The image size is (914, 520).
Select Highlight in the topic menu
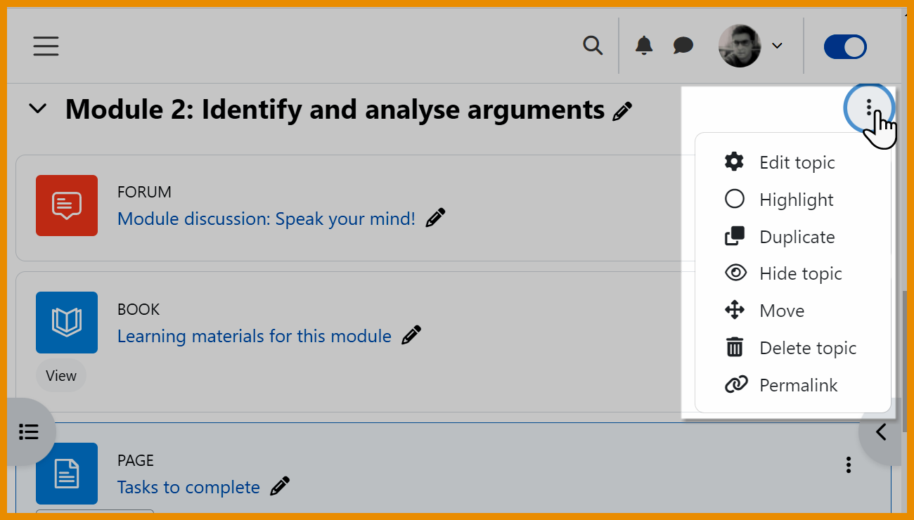click(x=796, y=200)
